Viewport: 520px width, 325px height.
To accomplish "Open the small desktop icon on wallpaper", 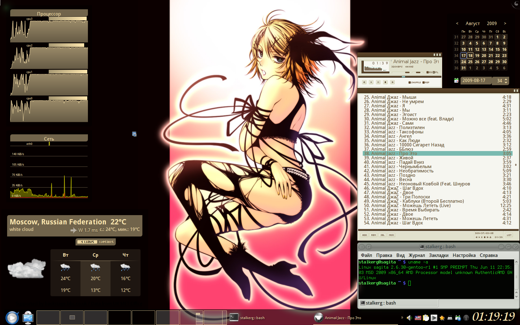I will click(134, 134).
